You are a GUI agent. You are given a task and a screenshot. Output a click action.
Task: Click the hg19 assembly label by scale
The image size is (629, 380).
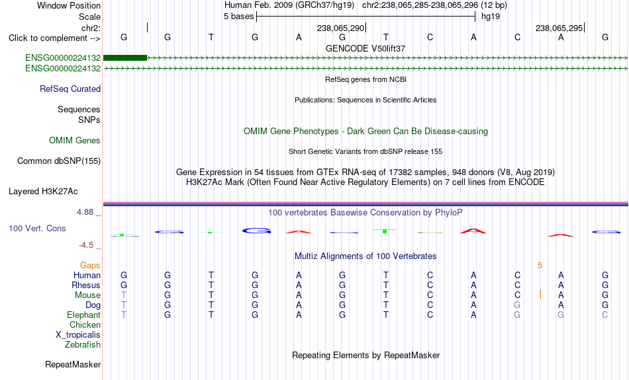coord(491,17)
